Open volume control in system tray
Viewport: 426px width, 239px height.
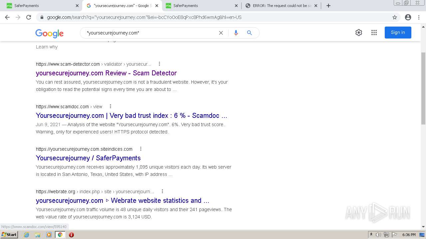point(378,235)
